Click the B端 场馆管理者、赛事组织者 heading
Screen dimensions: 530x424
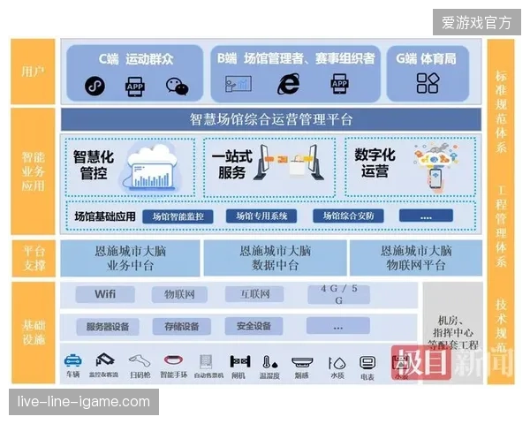[296, 58]
